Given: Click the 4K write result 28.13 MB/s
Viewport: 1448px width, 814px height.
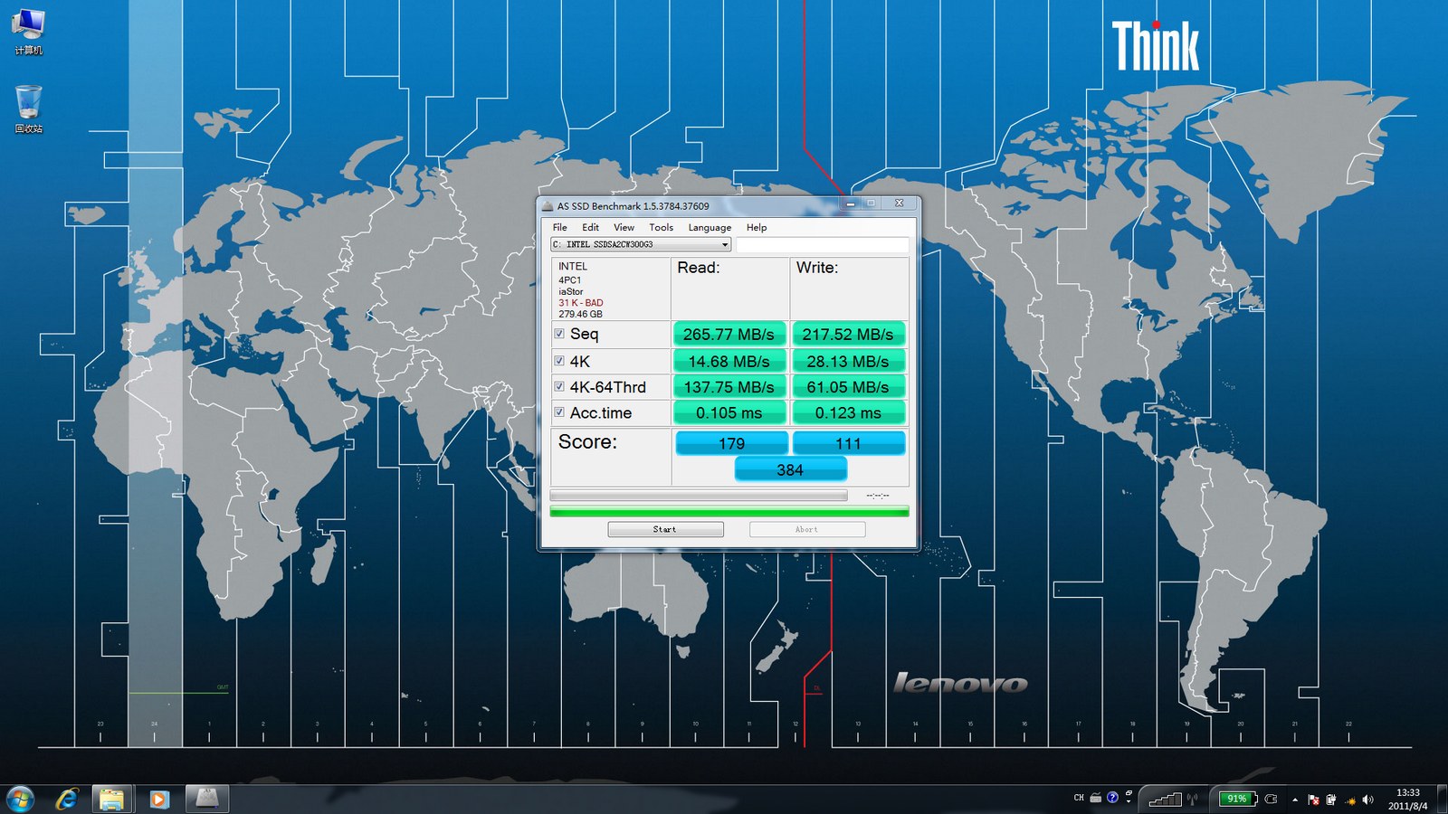Looking at the screenshot, I should pos(848,361).
